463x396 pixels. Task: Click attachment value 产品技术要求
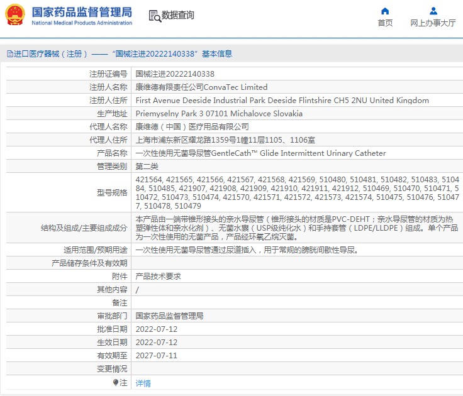coord(159,276)
